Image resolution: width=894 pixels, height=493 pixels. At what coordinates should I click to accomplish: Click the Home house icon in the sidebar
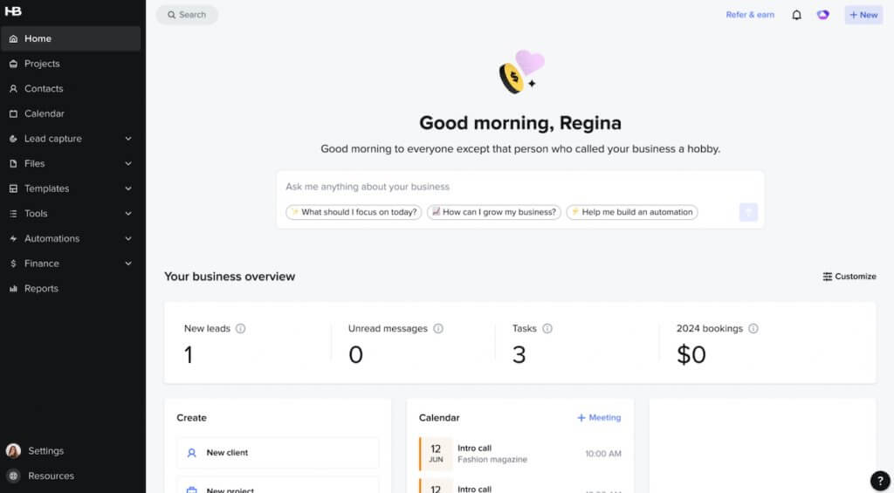(13, 38)
